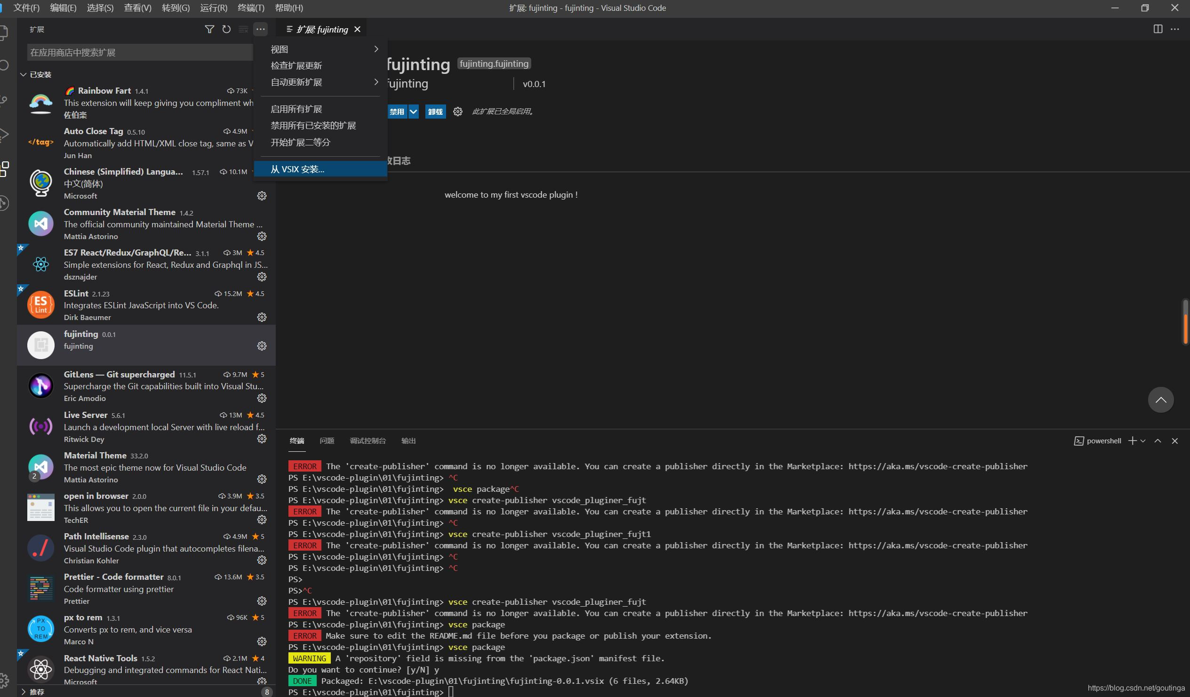Open manage gear for fujinting extension in list
Screen dimensions: 1190x697
pos(262,346)
